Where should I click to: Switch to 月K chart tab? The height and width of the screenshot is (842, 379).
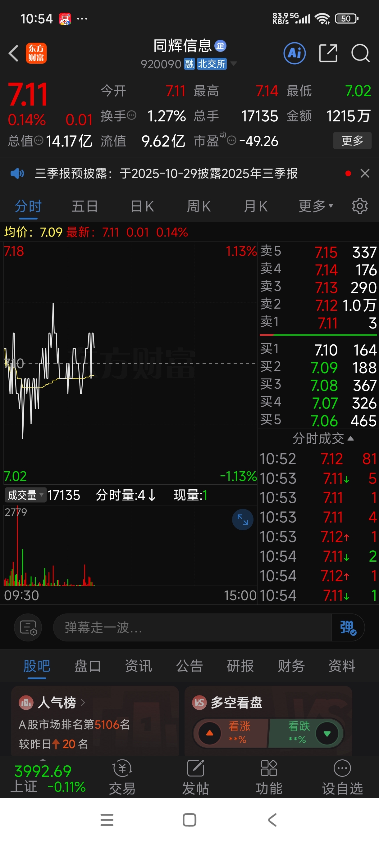pos(256,206)
